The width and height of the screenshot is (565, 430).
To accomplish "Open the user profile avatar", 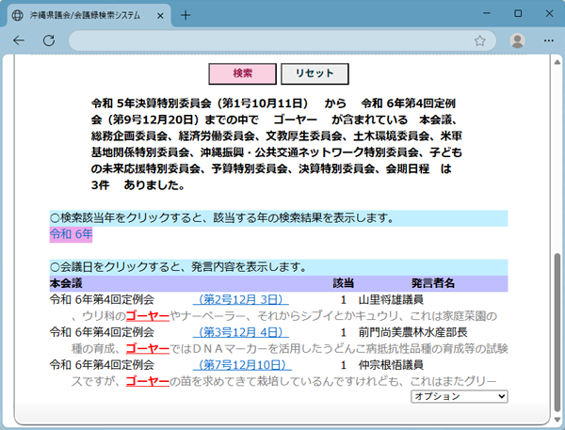I will [517, 40].
